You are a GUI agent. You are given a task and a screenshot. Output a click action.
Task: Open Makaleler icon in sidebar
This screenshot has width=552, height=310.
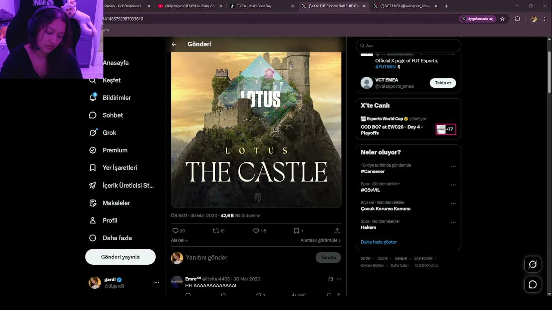[93, 203]
